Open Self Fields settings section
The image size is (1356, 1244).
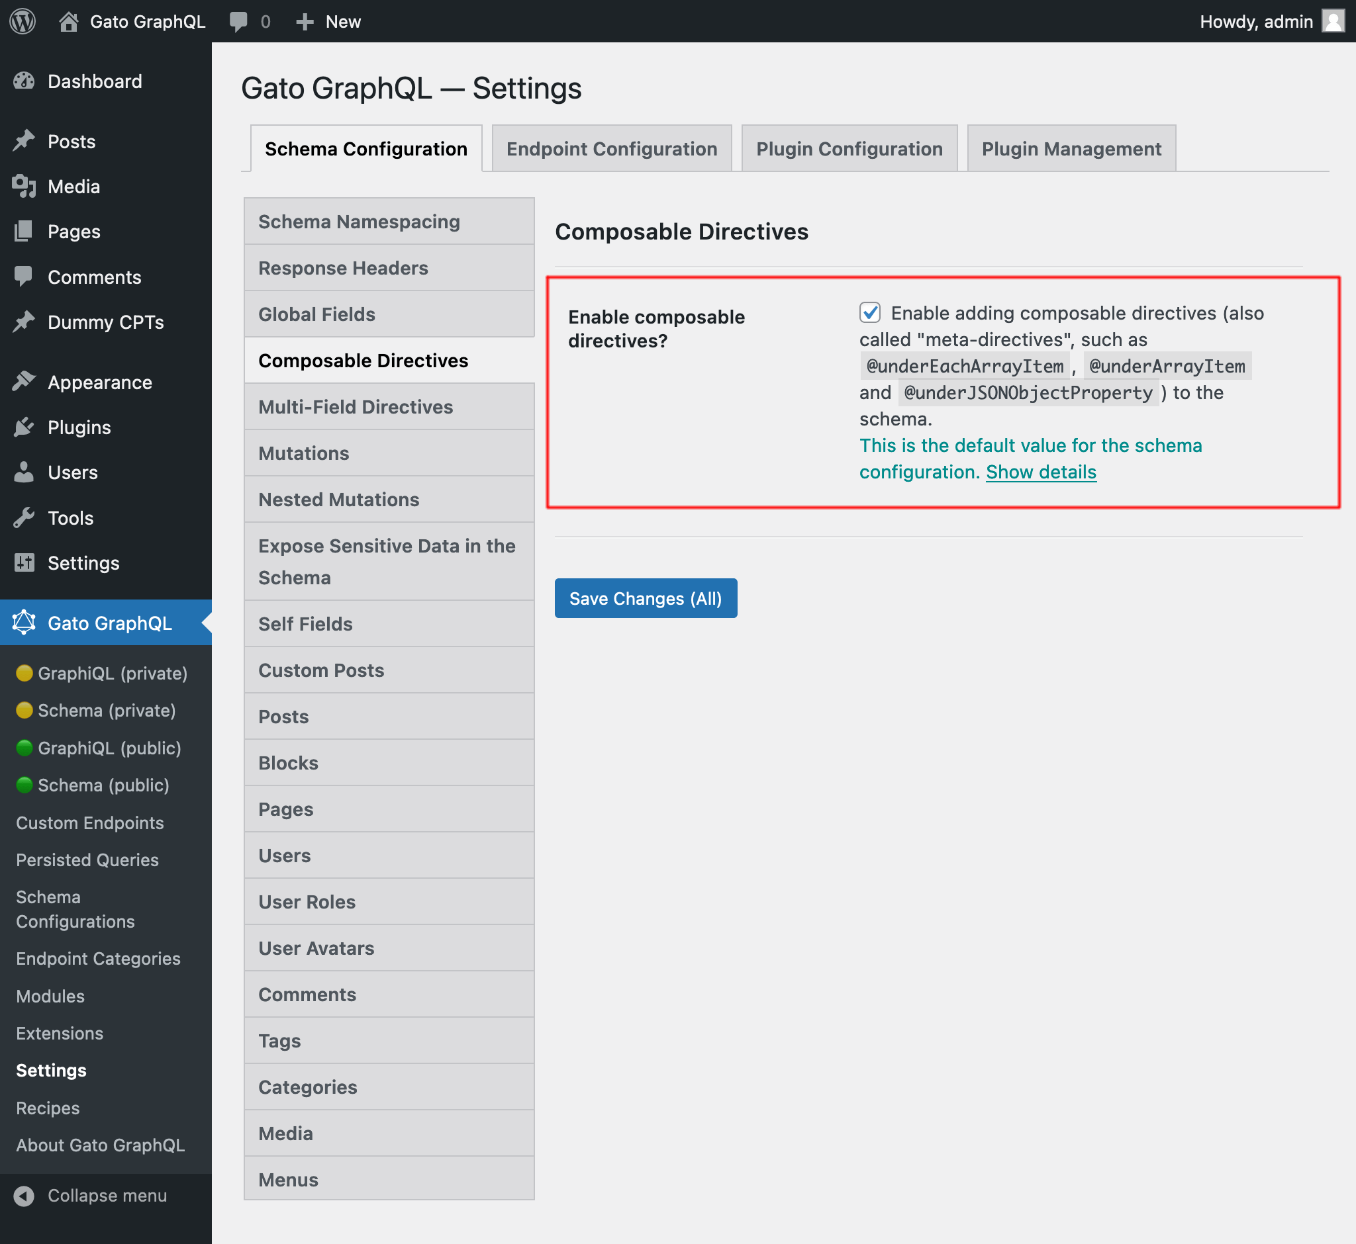tap(389, 624)
